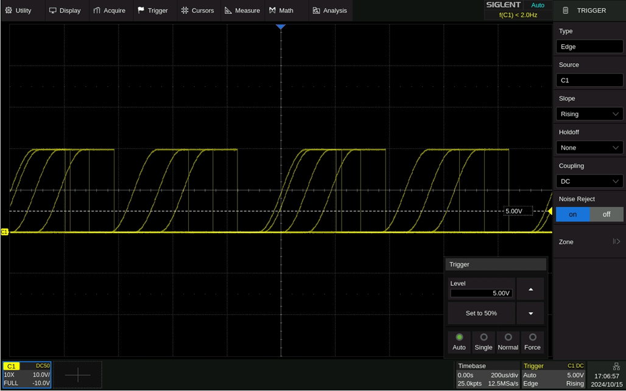Expand the Holdoff dropdown
Image resolution: width=626 pixels, height=391 pixels.
589,148
